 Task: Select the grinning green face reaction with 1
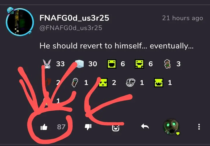[159, 82]
